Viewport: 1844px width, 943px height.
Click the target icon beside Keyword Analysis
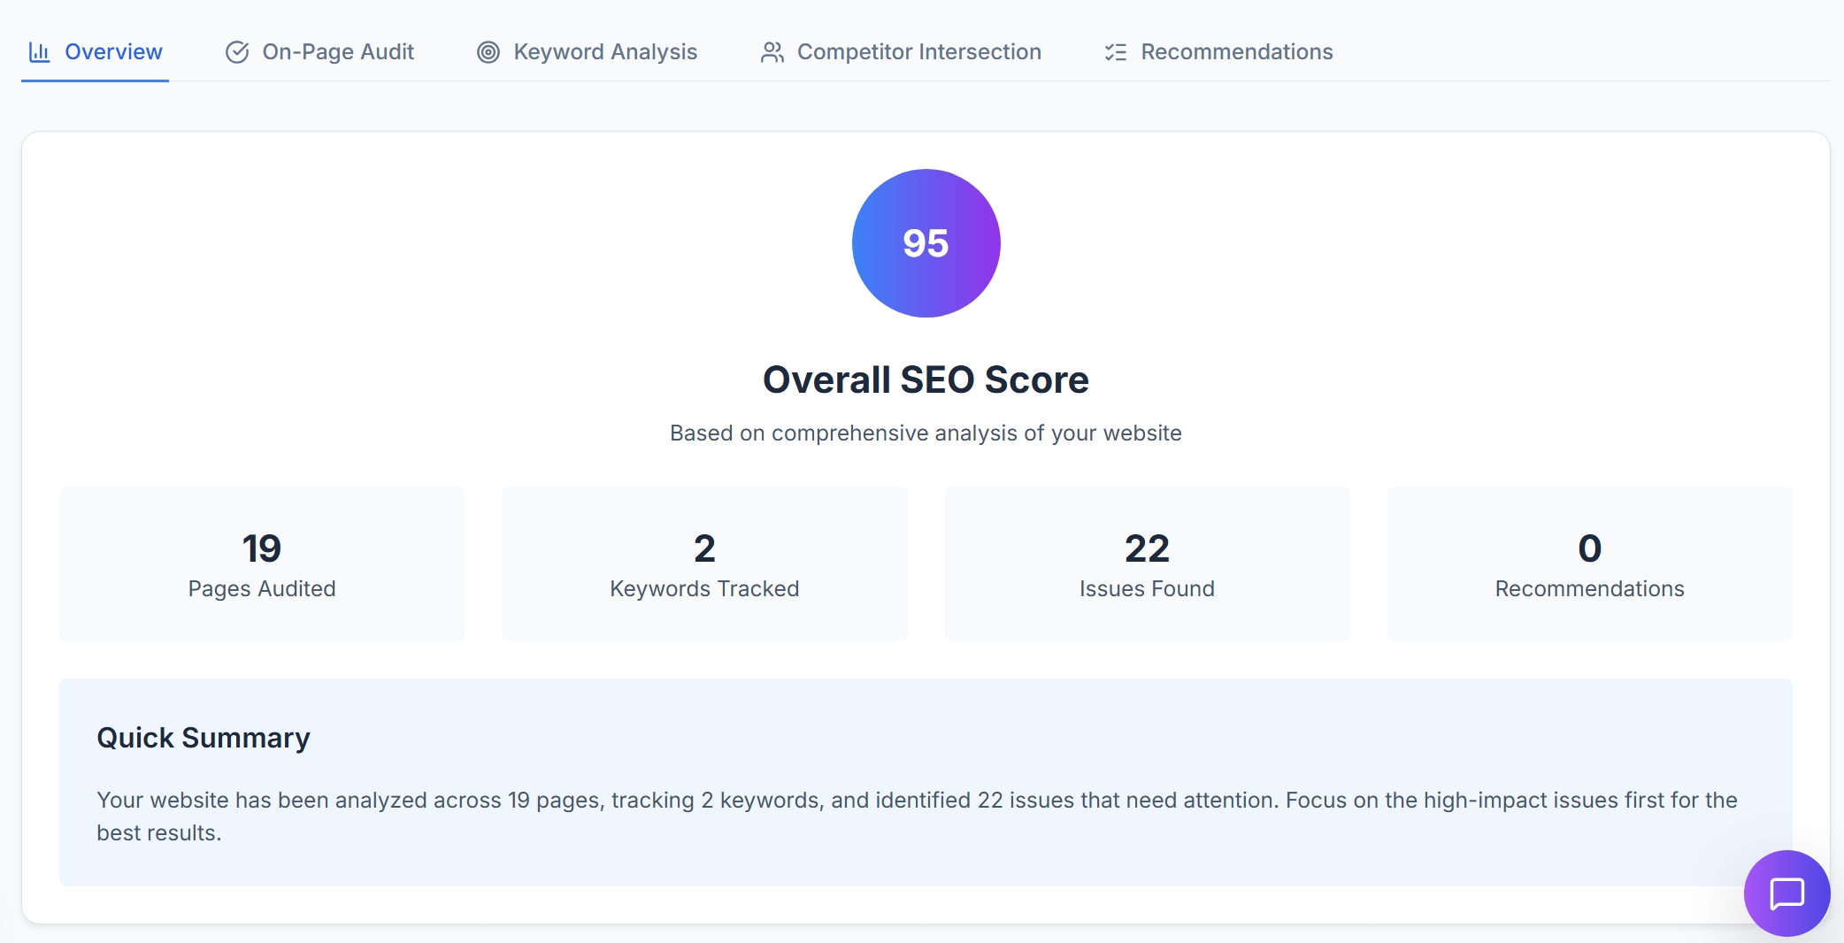[488, 52]
